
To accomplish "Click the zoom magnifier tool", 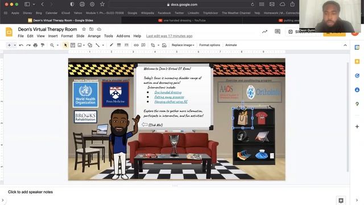I will 52,45.
